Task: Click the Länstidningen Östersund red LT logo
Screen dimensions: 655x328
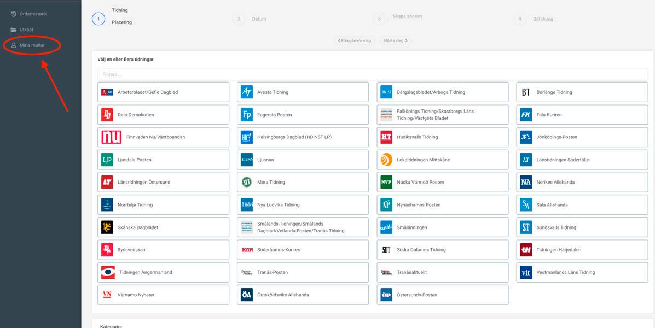Action: click(x=107, y=183)
